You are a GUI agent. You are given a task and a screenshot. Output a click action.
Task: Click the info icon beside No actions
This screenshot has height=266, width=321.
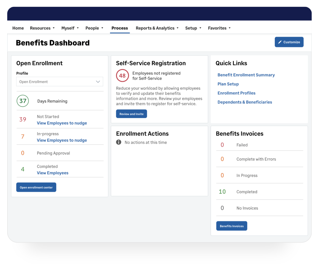(x=119, y=142)
